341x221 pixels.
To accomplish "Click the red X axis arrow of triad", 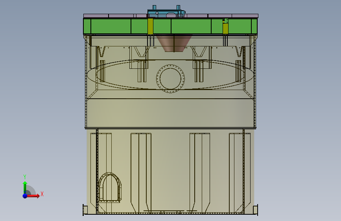I will [33, 196].
